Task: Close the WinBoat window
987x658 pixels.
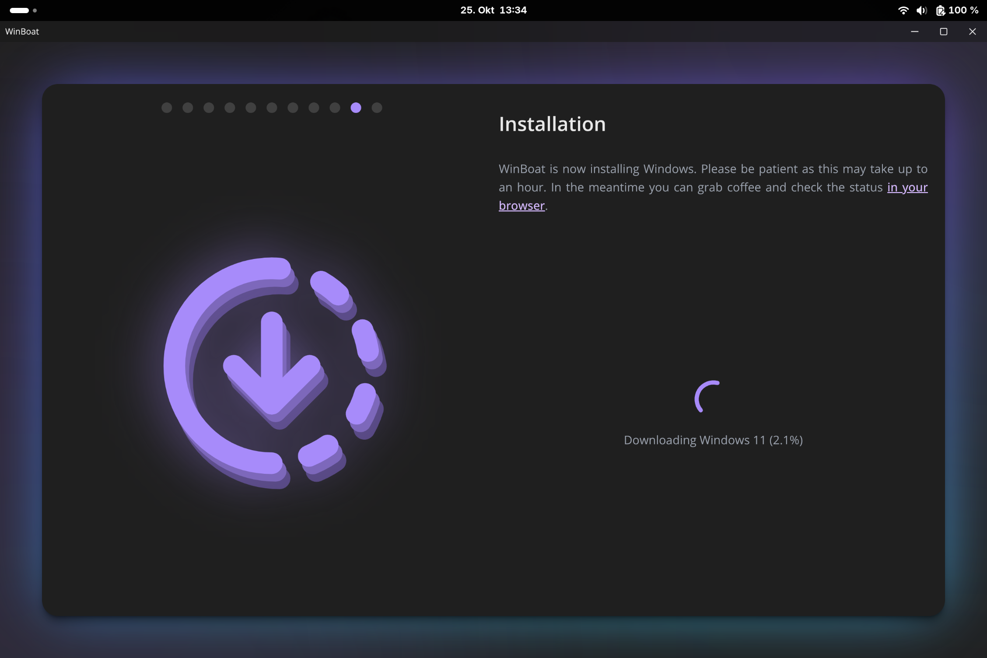Action: coord(972,31)
